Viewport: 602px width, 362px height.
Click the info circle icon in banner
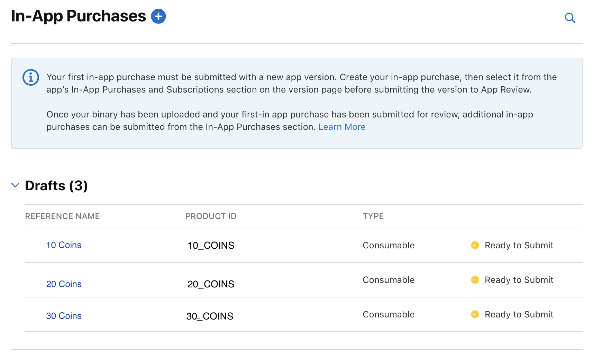pyautogui.click(x=31, y=77)
